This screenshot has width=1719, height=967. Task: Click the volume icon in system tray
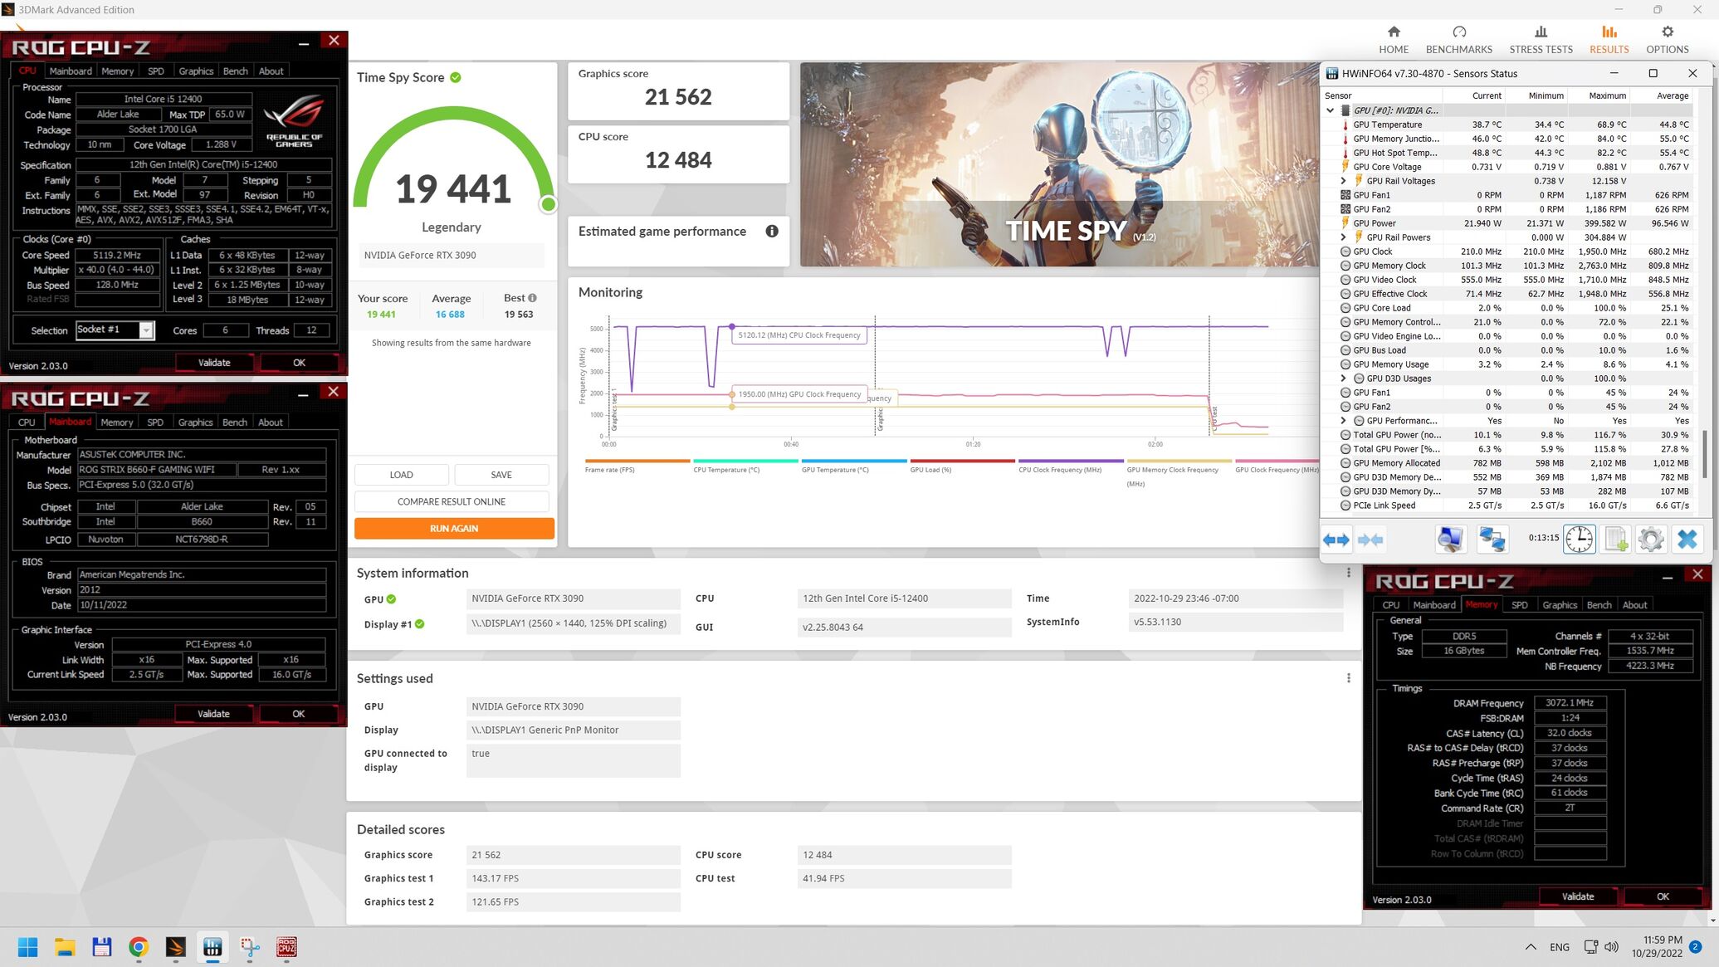pos(1612,947)
